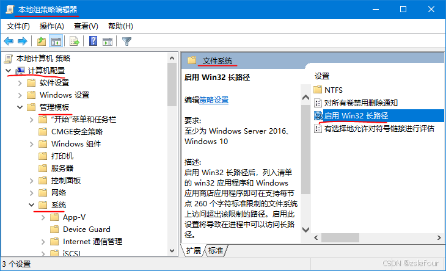Image resolution: width=446 pixels, height=271 pixels.
Task: Switch to the 扩展 tab
Action: coord(194,250)
